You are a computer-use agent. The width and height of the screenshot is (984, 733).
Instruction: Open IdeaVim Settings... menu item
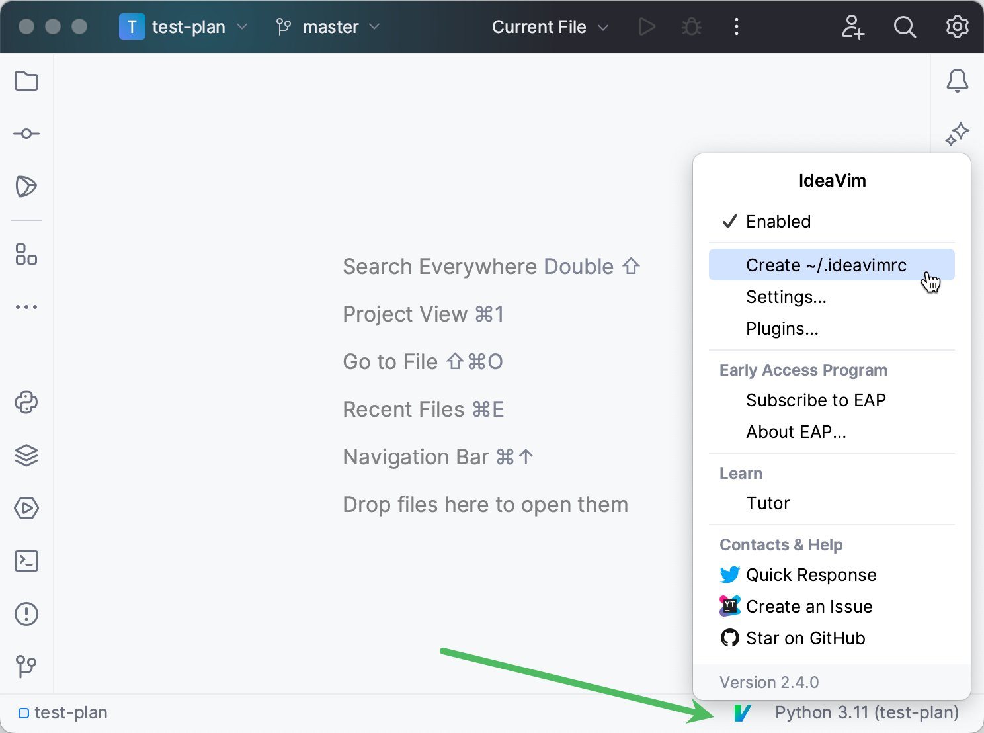pyautogui.click(x=832, y=297)
